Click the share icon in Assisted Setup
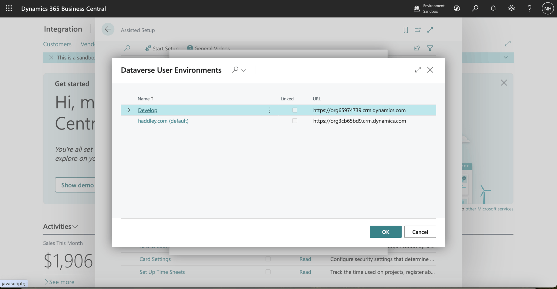Screen dimensions: 557x289 [x=417, y=48]
